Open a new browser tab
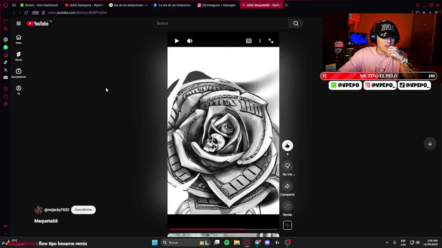This screenshot has width=442, height=248. 287,5
